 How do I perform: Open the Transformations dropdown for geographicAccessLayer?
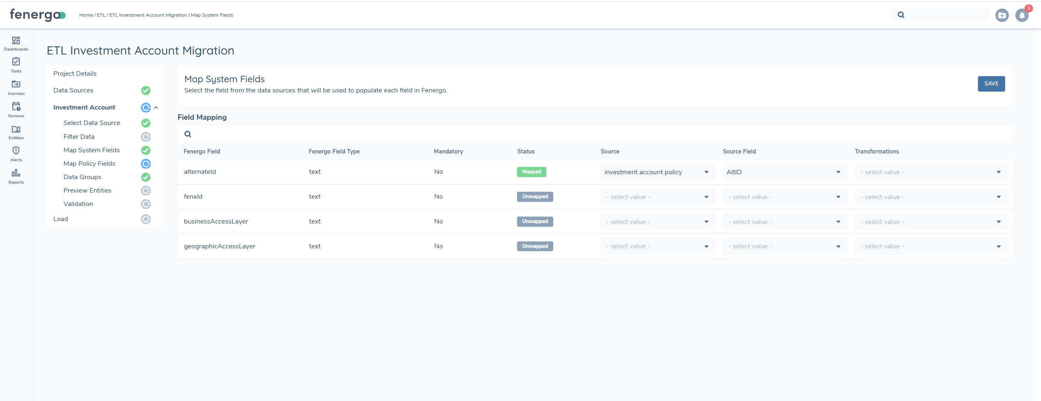click(930, 246)
